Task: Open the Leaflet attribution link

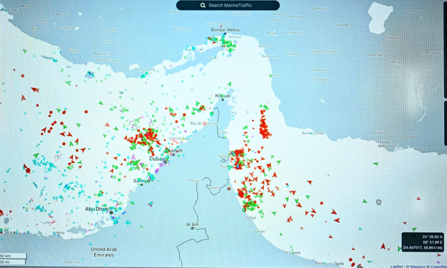Action: pyautogui.click(x=396, y=266)
